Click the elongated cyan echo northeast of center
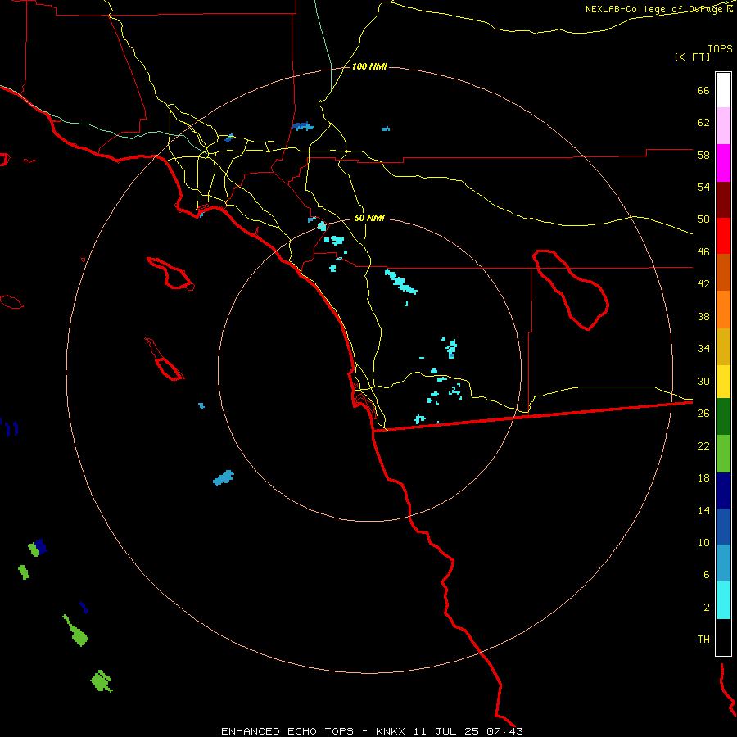This screenshot has width=737, height=737. point(401,282)
